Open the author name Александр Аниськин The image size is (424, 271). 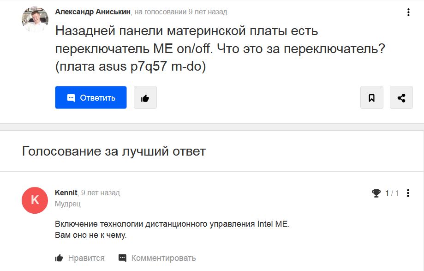click(93, 12)
